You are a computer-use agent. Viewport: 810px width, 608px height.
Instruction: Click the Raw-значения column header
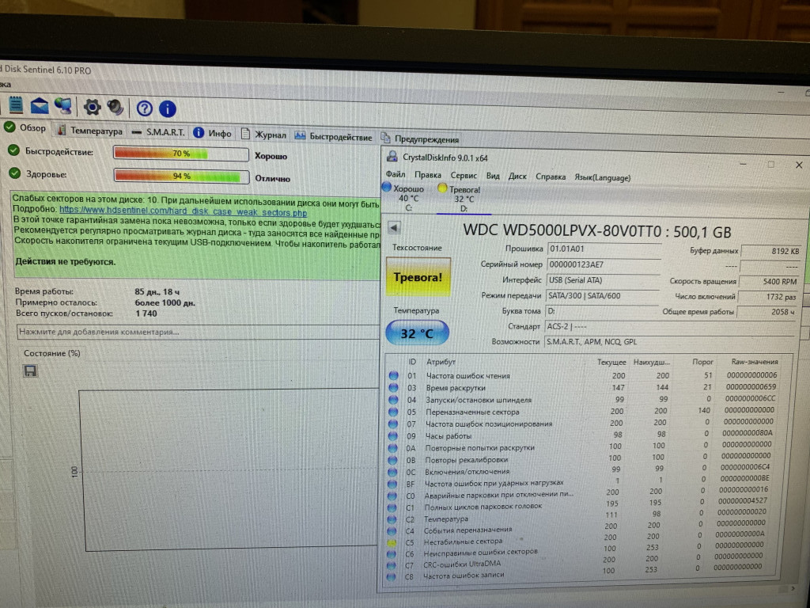pos(754,361)
